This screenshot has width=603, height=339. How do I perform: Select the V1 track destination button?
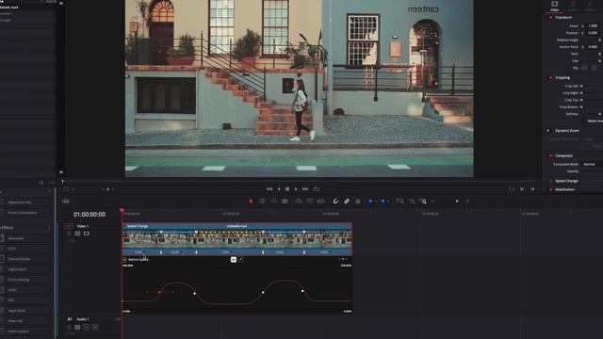click(x=69, y=226)
